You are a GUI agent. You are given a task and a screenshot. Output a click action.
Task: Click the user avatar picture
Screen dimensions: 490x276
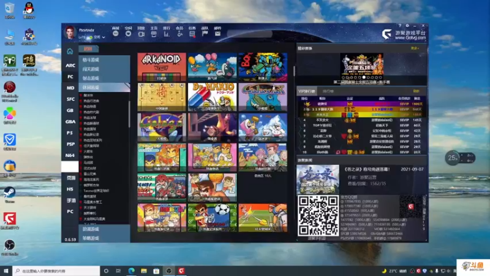pos(70,33)
